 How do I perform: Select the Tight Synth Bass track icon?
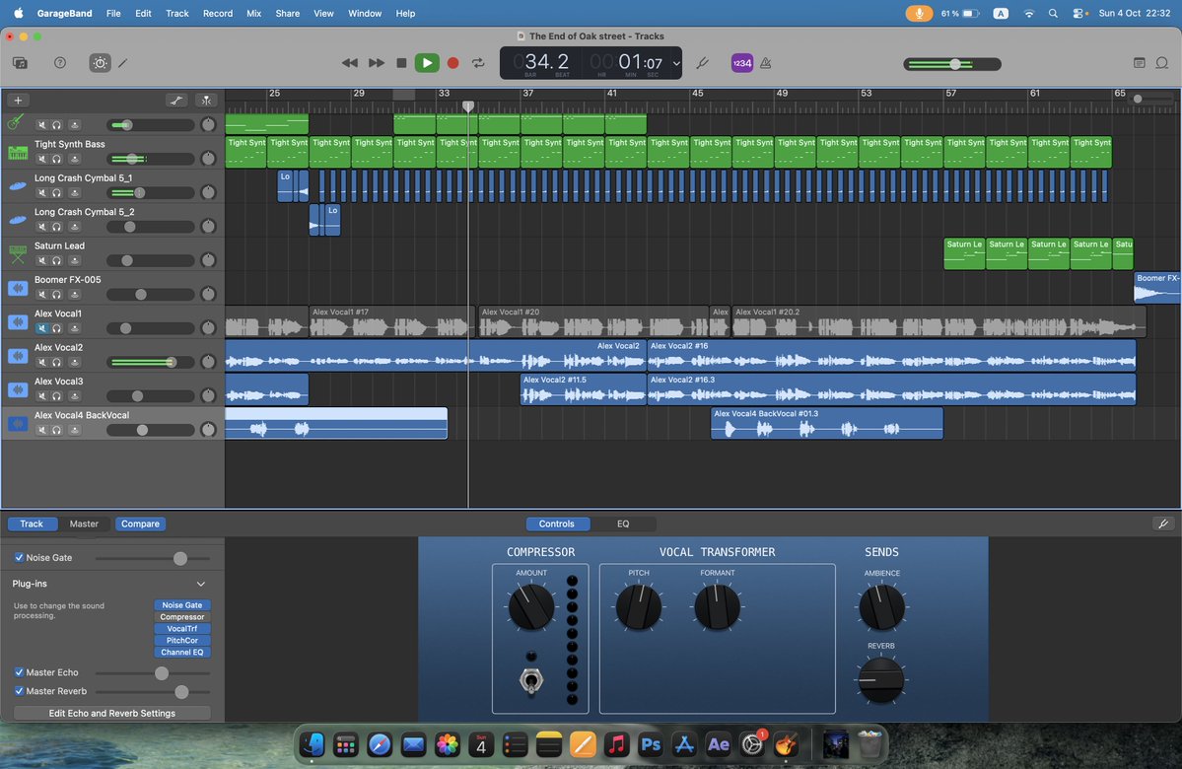click(18, 152)
